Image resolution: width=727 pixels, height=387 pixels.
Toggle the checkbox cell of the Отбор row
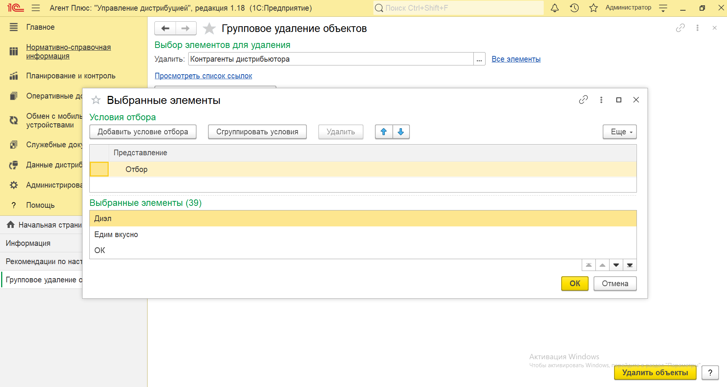[99, 169]
